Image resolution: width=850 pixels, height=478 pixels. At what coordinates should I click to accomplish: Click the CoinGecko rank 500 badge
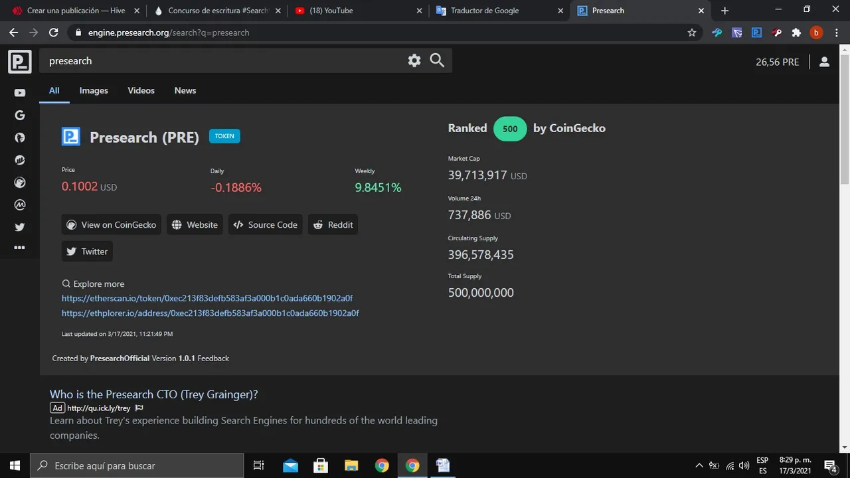point(510,129)
